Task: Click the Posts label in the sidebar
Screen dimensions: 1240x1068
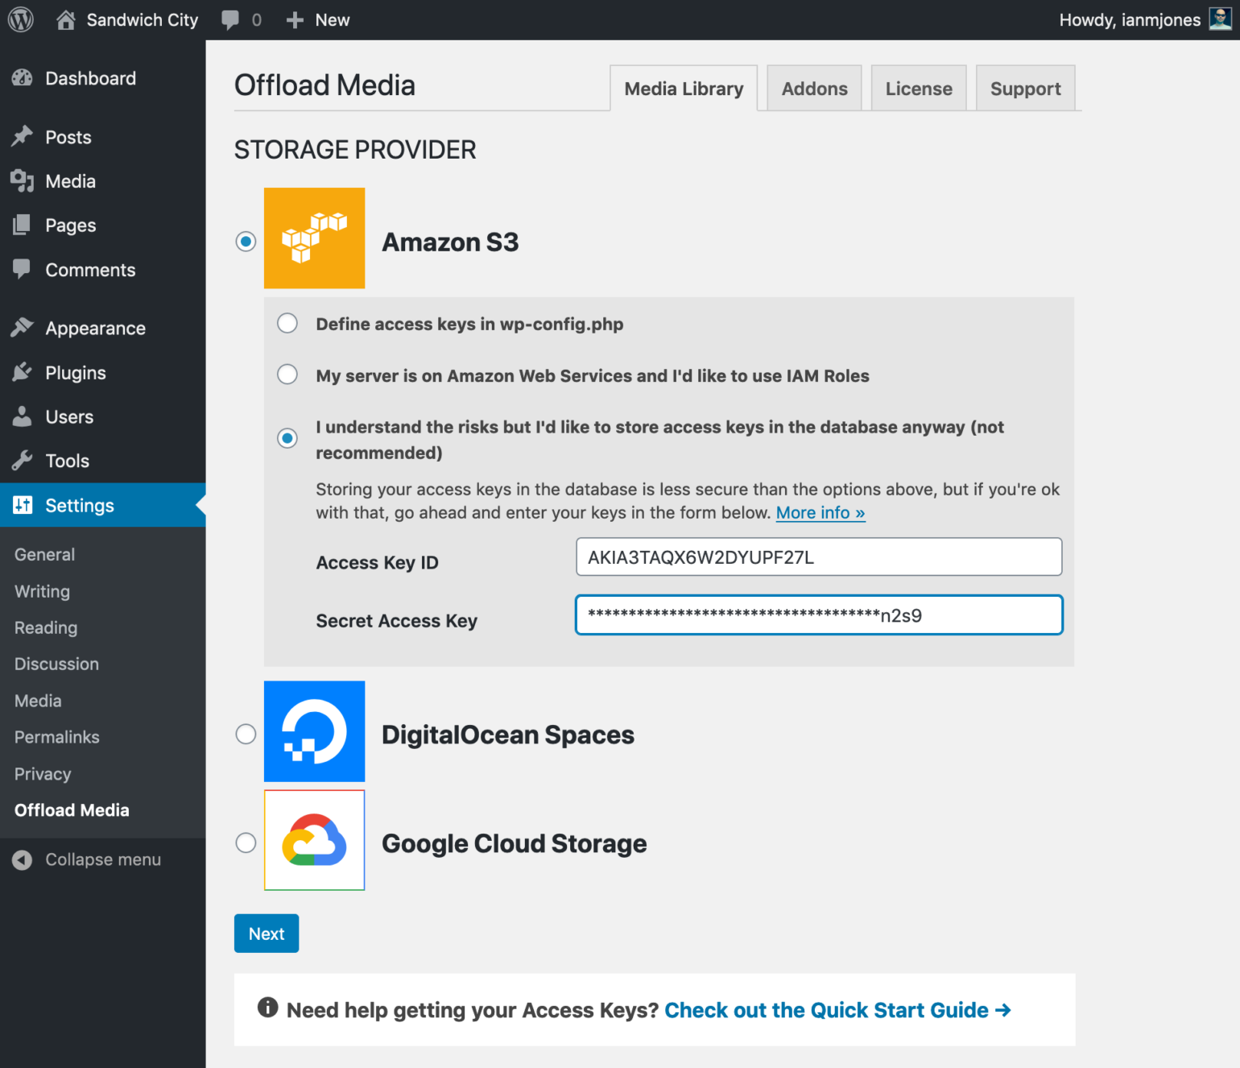Action: coord(68,137)
